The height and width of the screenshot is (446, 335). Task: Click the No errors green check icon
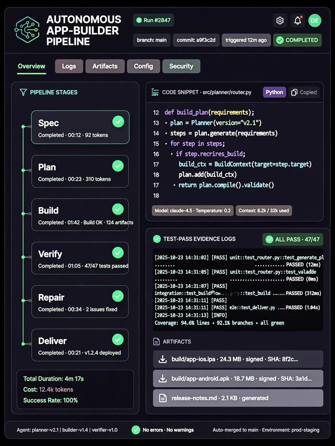coord(136,430)
